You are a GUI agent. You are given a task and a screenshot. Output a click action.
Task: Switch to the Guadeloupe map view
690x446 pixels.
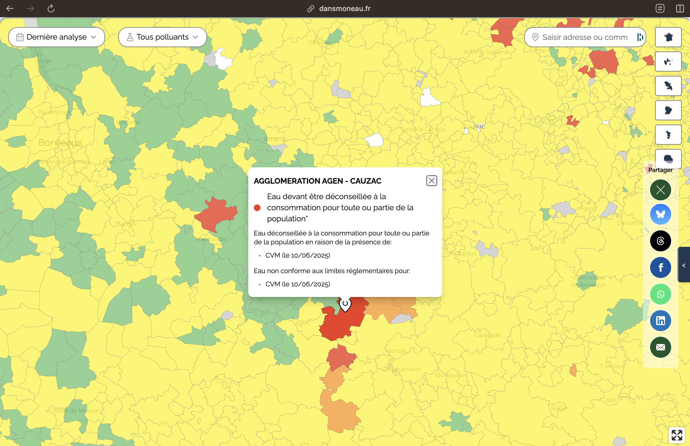pos(668,61)
